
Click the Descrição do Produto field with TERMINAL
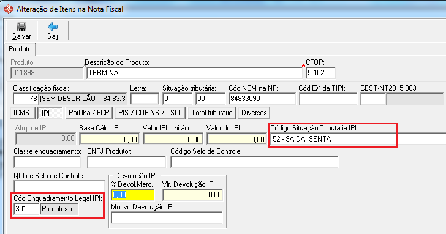194,73
